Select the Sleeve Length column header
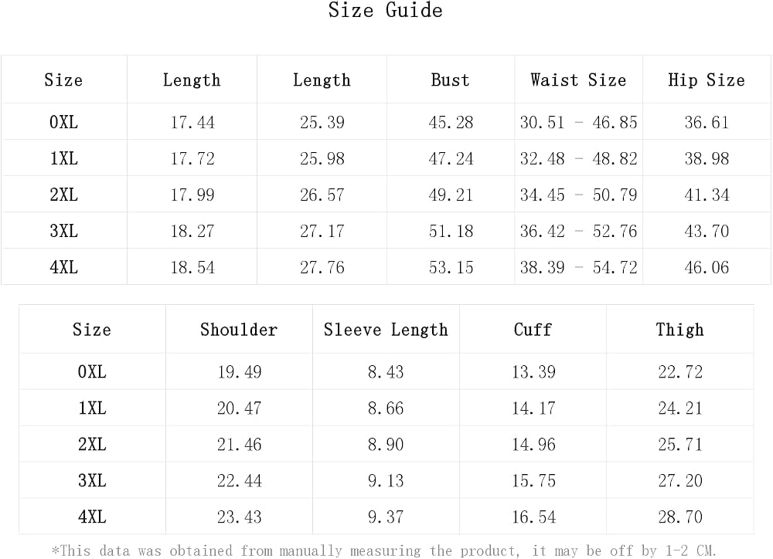This screenshot has width=773, height=559. pos(386,330)
